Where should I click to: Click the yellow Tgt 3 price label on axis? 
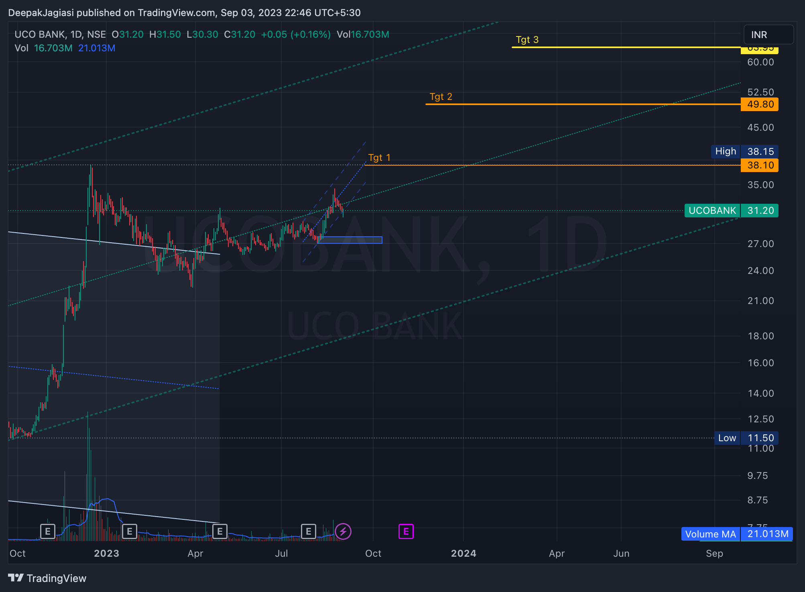pyautogui.click(x=760, y=50)
